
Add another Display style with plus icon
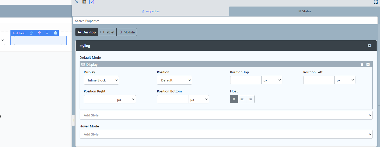(x=368, y=64)
